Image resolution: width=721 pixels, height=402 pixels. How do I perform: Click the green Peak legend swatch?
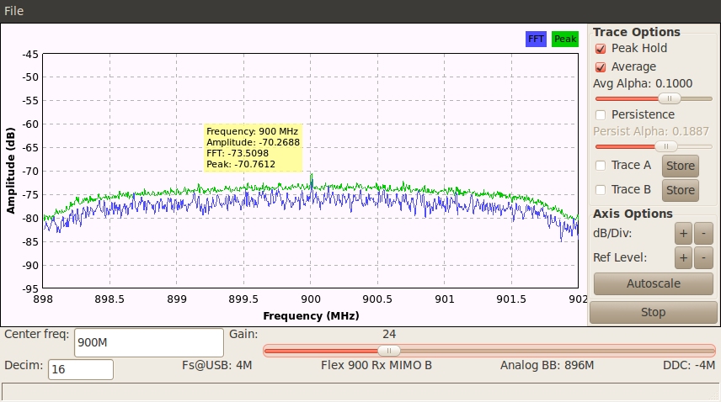coord(565,39)
